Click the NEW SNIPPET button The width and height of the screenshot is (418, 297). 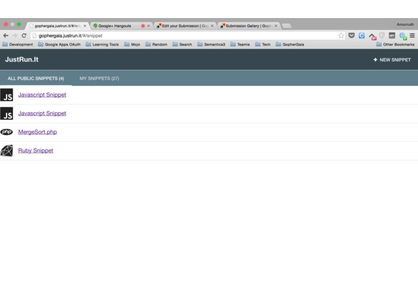392,60
